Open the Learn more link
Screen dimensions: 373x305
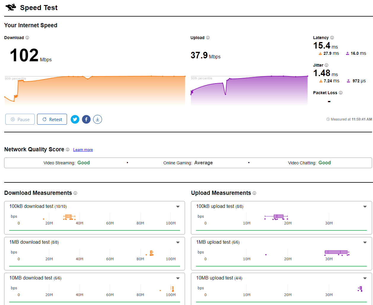point(83,150)
